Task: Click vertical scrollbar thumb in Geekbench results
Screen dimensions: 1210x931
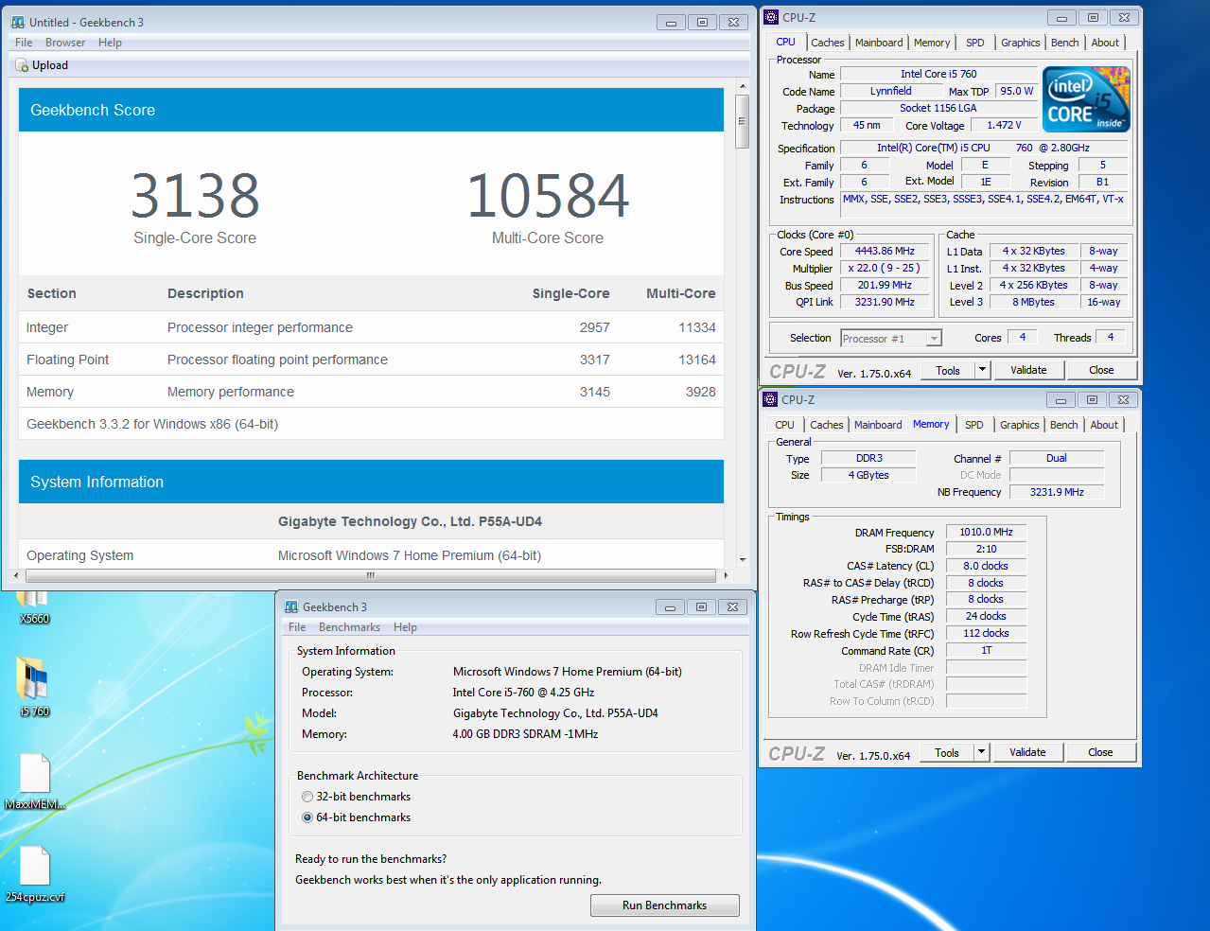Action: pos(742,121)
